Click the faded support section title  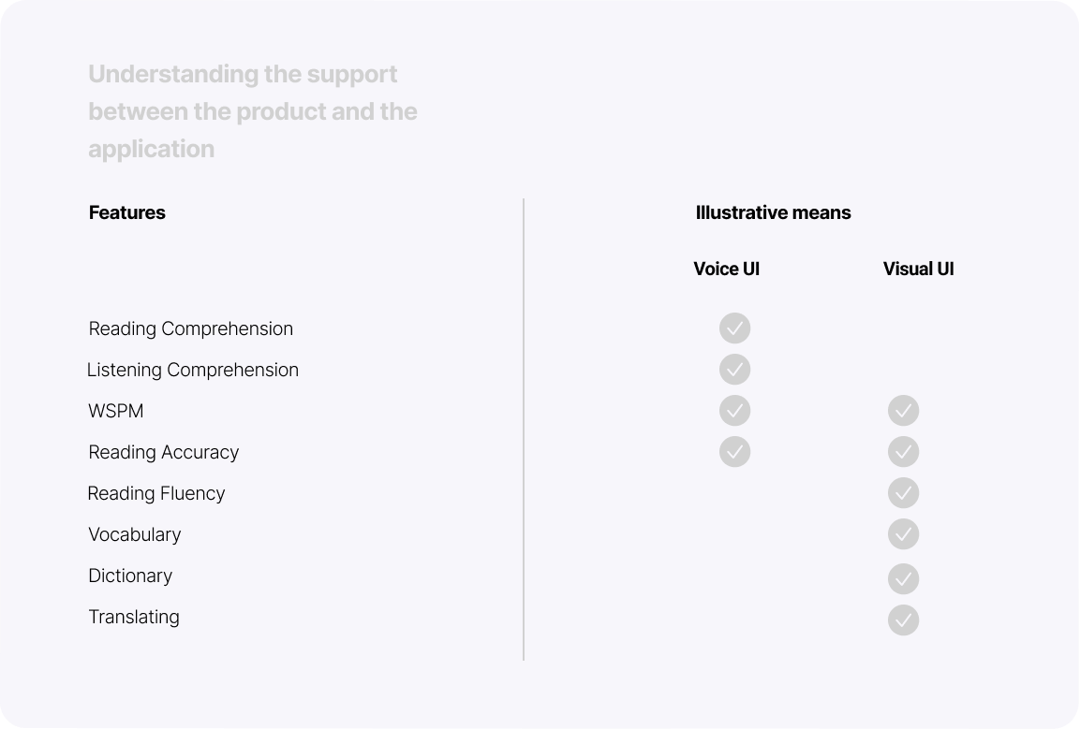252,111
